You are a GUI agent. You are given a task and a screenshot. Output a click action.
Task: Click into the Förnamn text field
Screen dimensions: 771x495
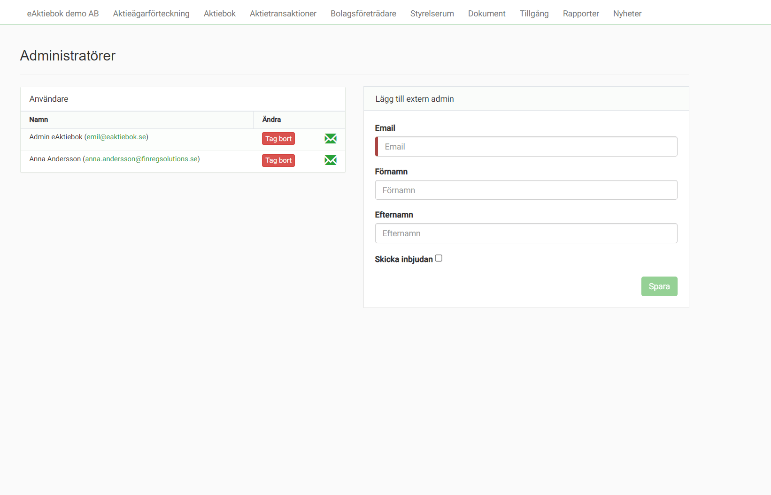pyautogui.click(x=526, y=190)
